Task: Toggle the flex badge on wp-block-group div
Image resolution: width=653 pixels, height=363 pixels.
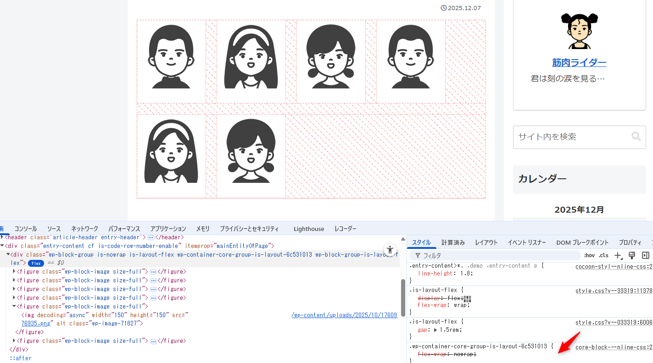Action: click(x=36, y=263)
